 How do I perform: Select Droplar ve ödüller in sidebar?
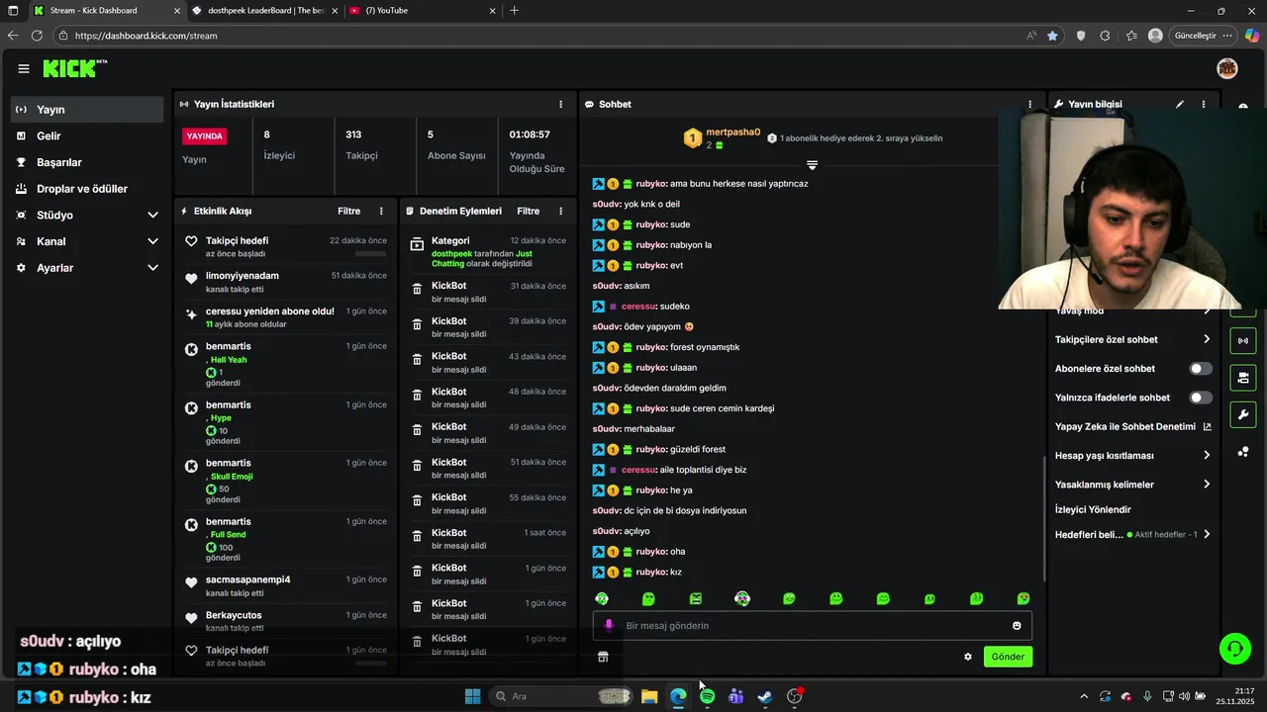pyautogui.click(x=87, y=189)
